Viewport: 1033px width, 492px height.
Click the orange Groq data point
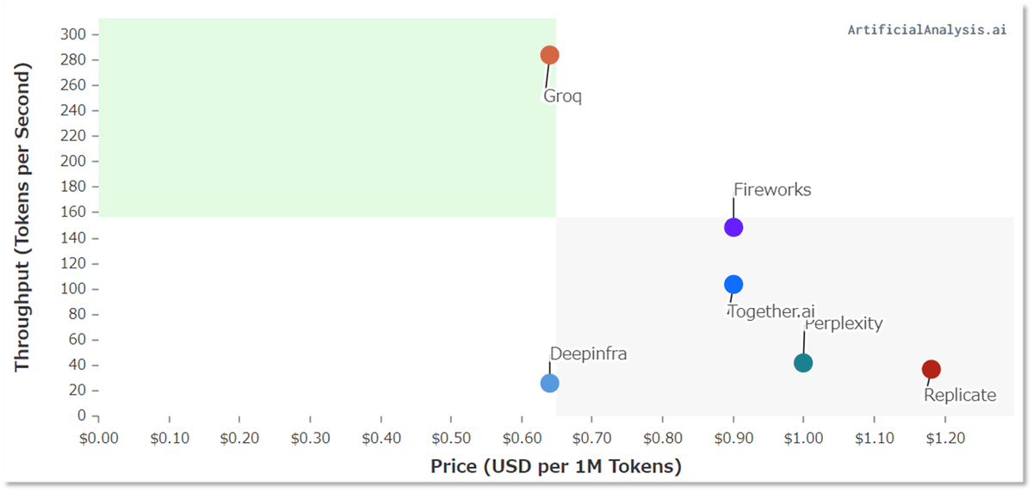pos(549,55)
